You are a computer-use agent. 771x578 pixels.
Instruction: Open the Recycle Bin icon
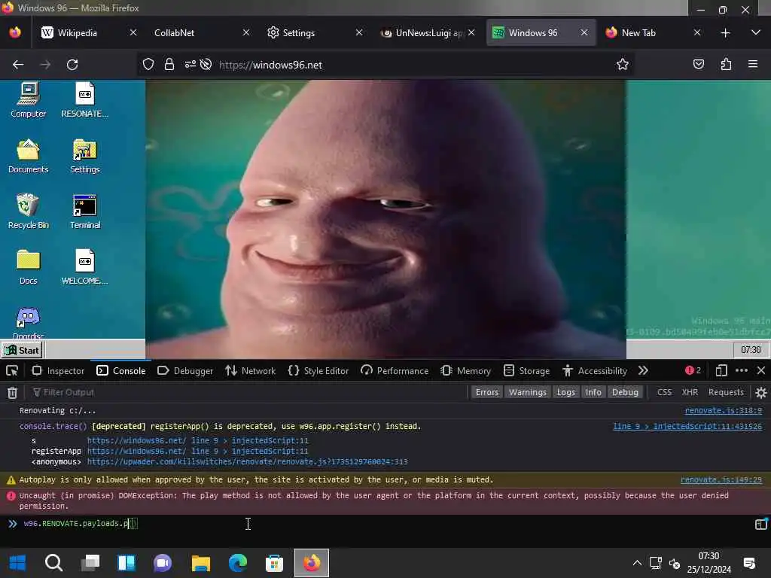pyautogui.click(x=28, y=211)
